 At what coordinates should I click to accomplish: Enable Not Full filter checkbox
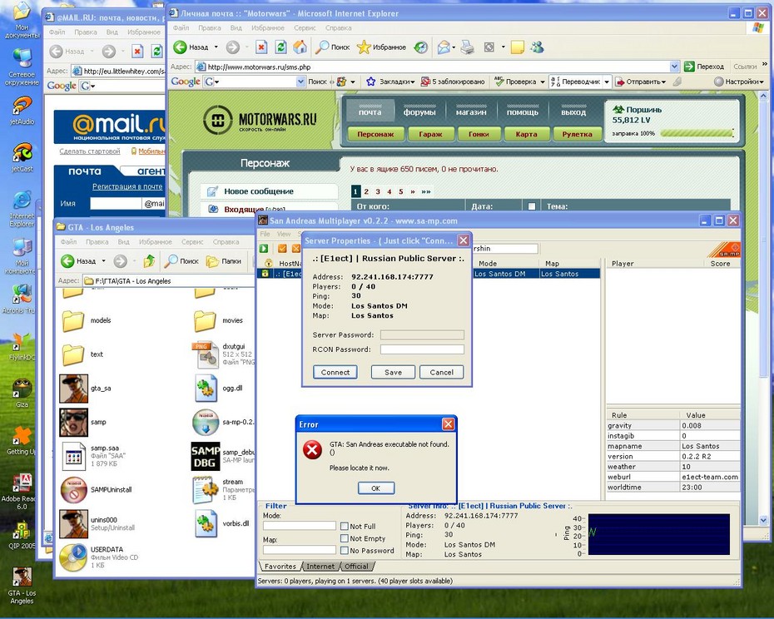click(x=345, y=526)
